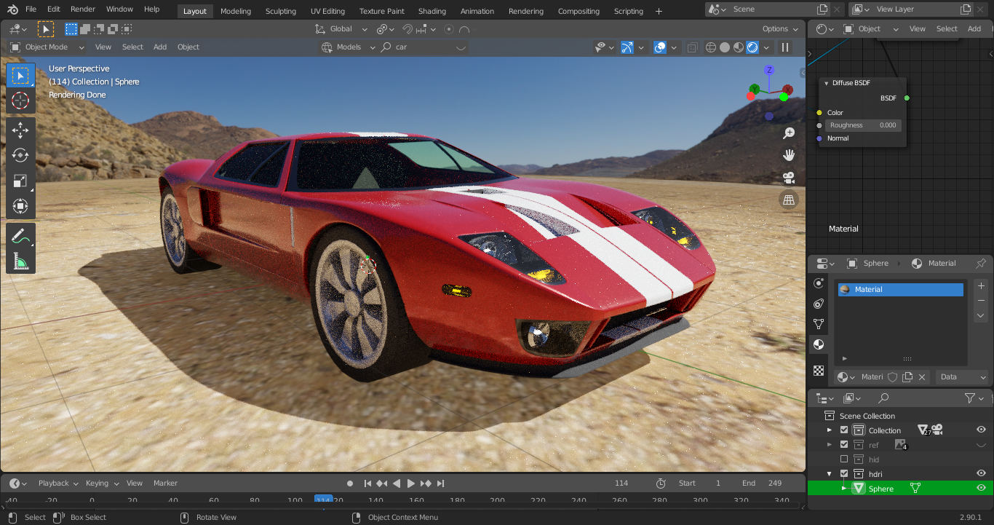Enable the hid collection checkbox
This screenshot has height=525, width=994.
coord(844,459)
